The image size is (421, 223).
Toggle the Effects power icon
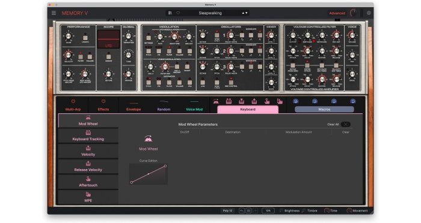point(103,101)
